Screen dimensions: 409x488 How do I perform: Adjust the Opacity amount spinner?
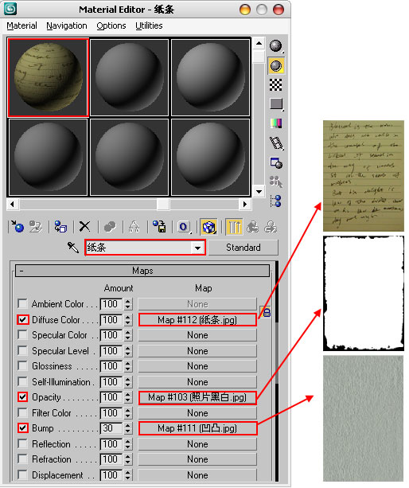[x=128, y=397]
